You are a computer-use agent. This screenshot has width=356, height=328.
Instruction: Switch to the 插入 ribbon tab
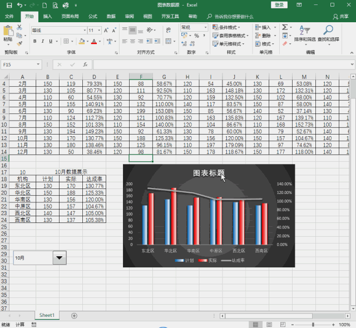[x=48, y=17]
